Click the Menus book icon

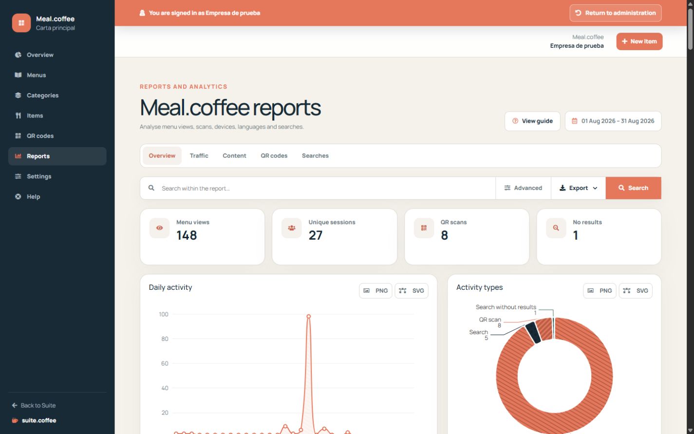18,75
